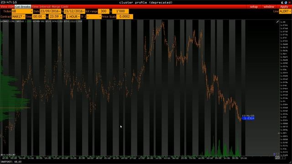Image resolution: width=292 pixels, height=164 pixels.
Task: Click the Price Scale field 0.0002
Action: point(125,16)
